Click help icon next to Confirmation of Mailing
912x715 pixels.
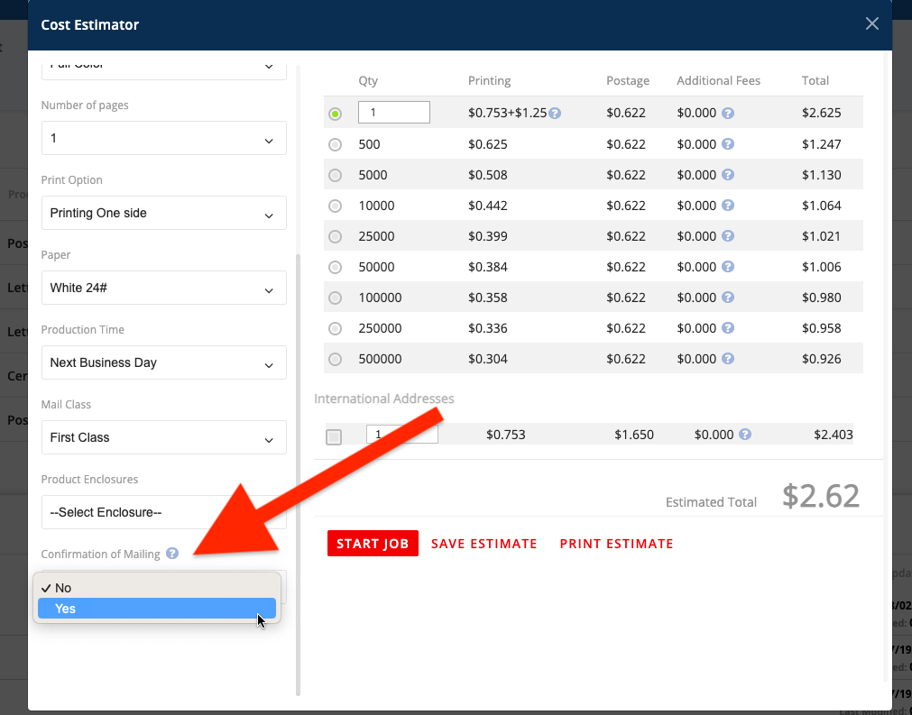tap(172, 554)
